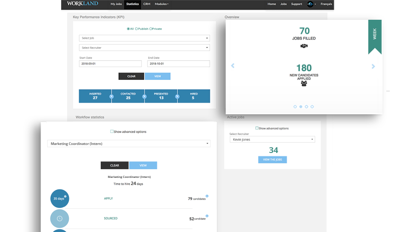Click connector icon between Inserted and Contacted
This screenshot has height=232, width=413.
(112, 97)
